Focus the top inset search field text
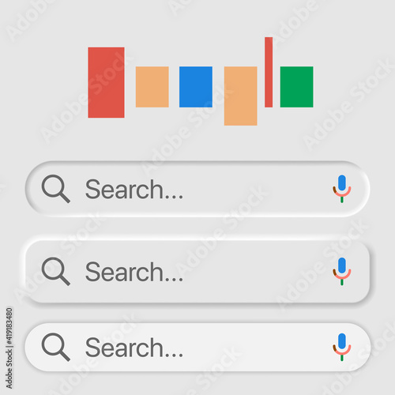This screenshot has height=395, width=395. pos(134,189)
